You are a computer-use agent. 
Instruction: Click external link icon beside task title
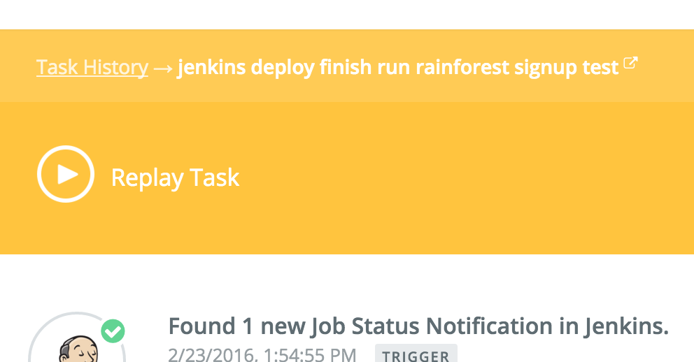pyautogui.click(x=630, y=63)
